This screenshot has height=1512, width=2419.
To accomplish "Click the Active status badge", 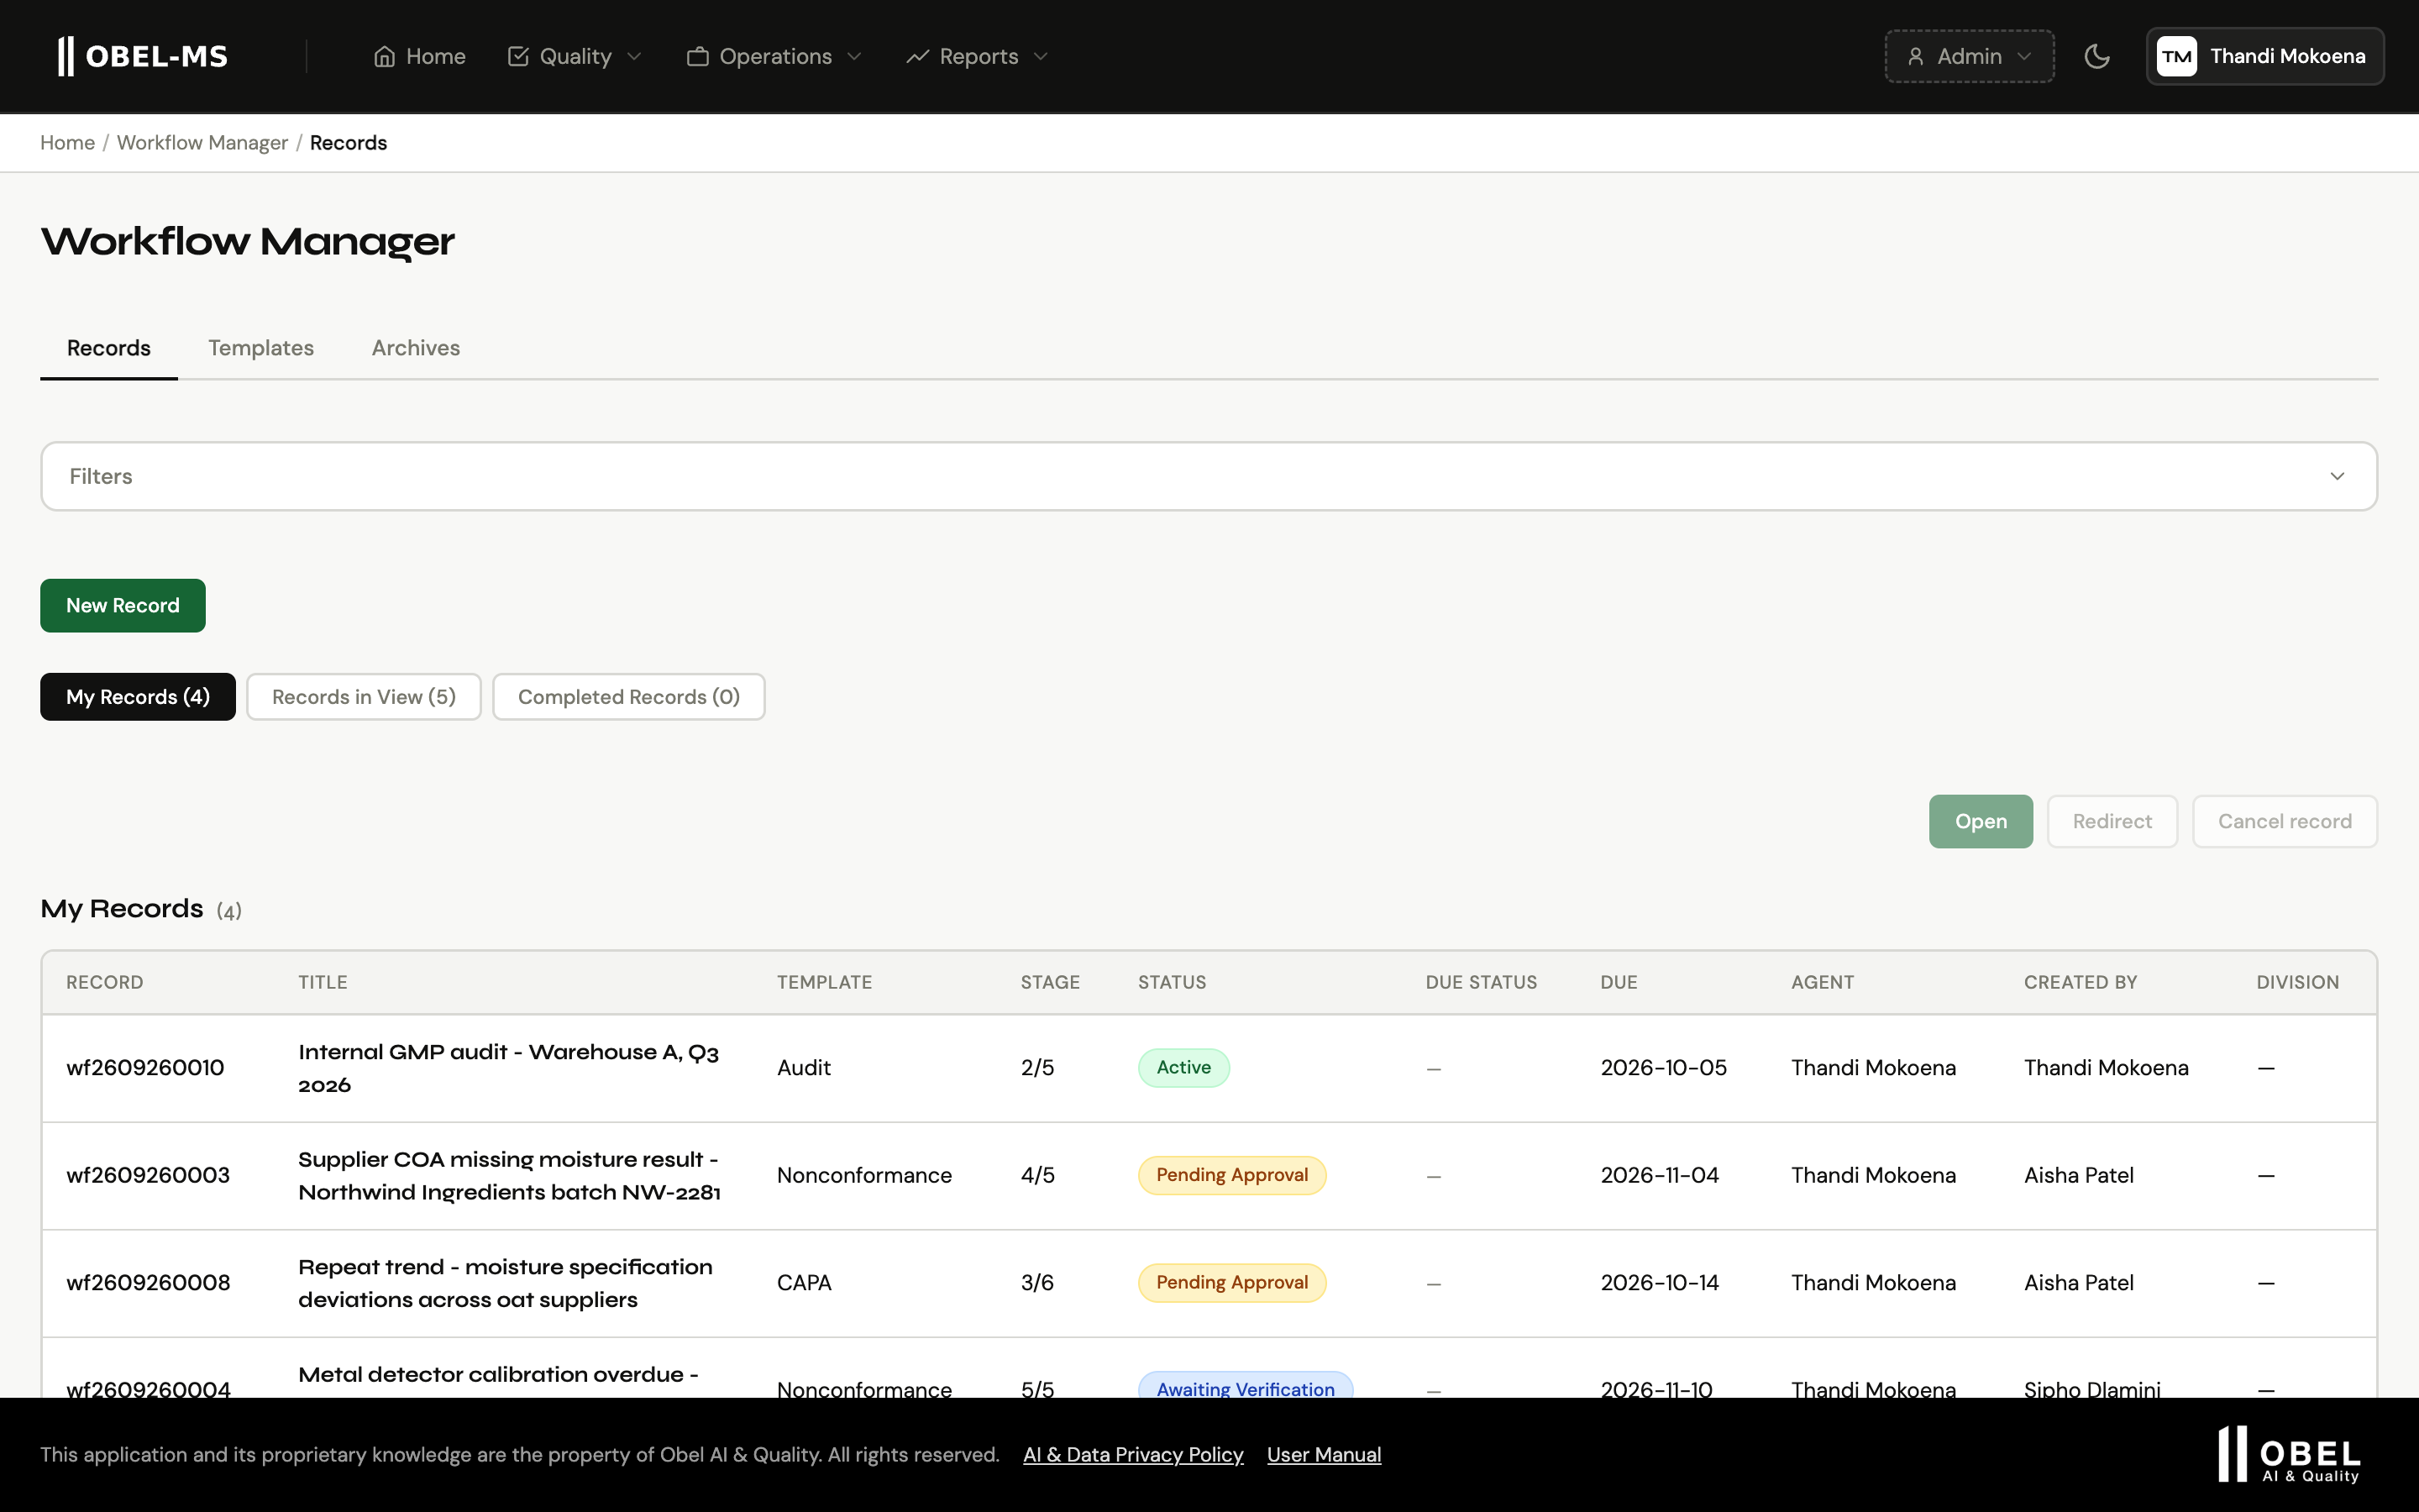I will [x=1183, y=1067].
